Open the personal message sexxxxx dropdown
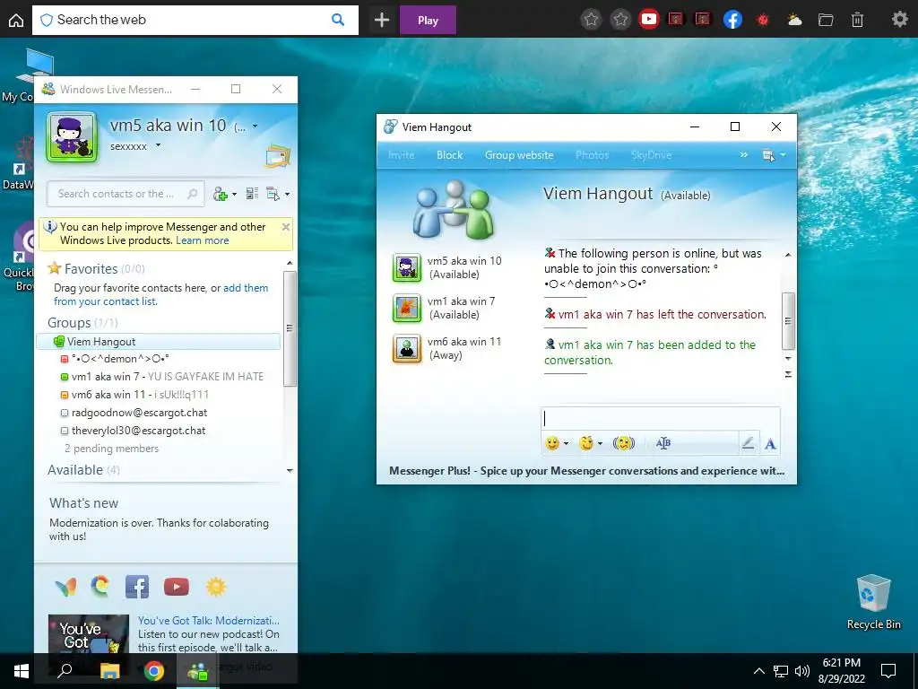 pos(158,145)
